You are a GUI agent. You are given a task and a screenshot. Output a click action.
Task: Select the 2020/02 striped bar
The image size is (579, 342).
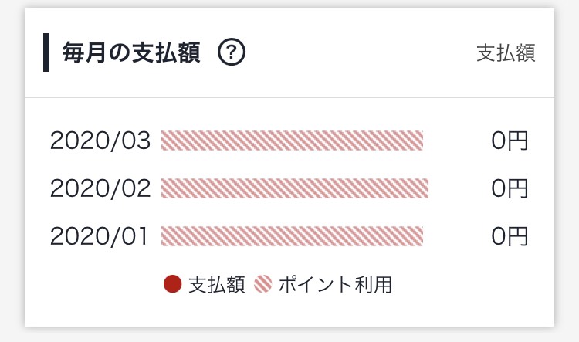[x=295, y=188]
